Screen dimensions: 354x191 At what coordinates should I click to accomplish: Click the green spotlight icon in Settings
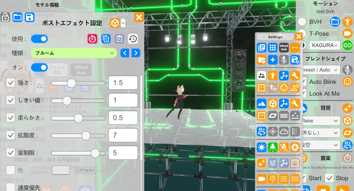tap(273, 147)
